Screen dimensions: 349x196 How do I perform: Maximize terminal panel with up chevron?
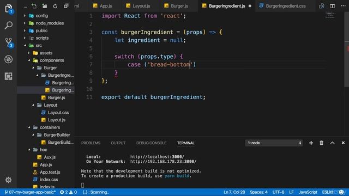pyautogui.click(x=332, y=143)
